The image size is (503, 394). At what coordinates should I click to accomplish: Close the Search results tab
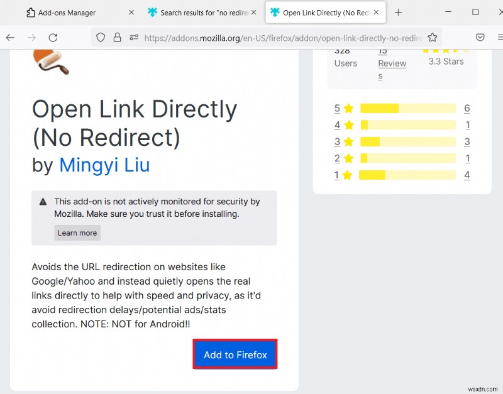[253, 13]
